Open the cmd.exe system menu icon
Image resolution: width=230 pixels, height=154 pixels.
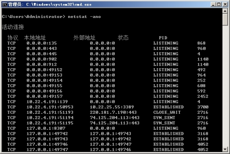tap(5, 5)
